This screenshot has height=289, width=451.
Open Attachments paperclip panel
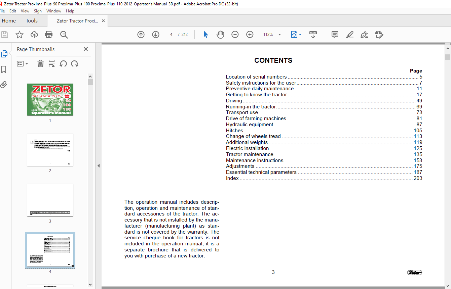(4, 85)
